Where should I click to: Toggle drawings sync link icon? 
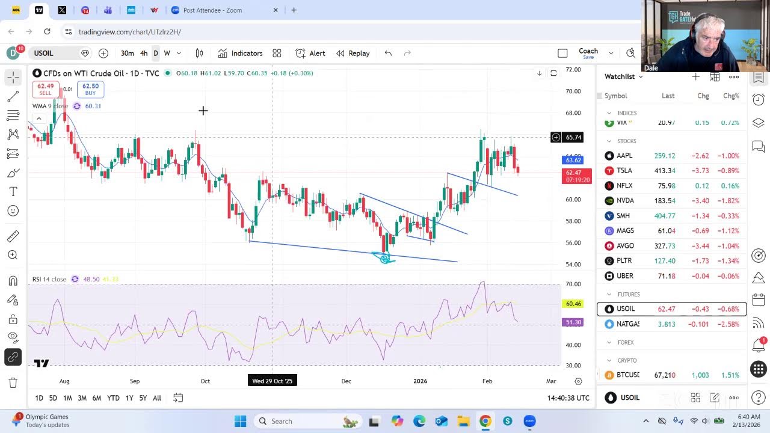pos(13,357)
